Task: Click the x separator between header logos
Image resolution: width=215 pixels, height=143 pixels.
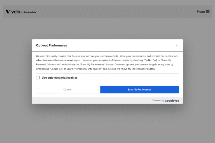Action: 22,12
